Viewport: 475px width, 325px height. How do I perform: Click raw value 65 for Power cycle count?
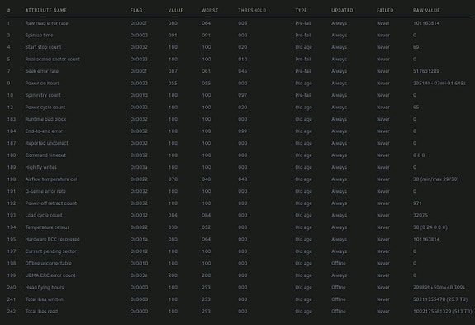point(416,107)
